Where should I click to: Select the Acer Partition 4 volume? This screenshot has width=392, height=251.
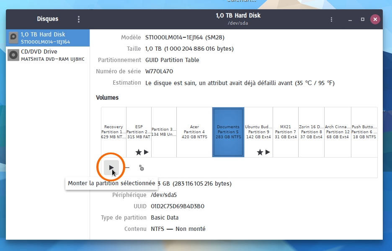click(194, 132)
